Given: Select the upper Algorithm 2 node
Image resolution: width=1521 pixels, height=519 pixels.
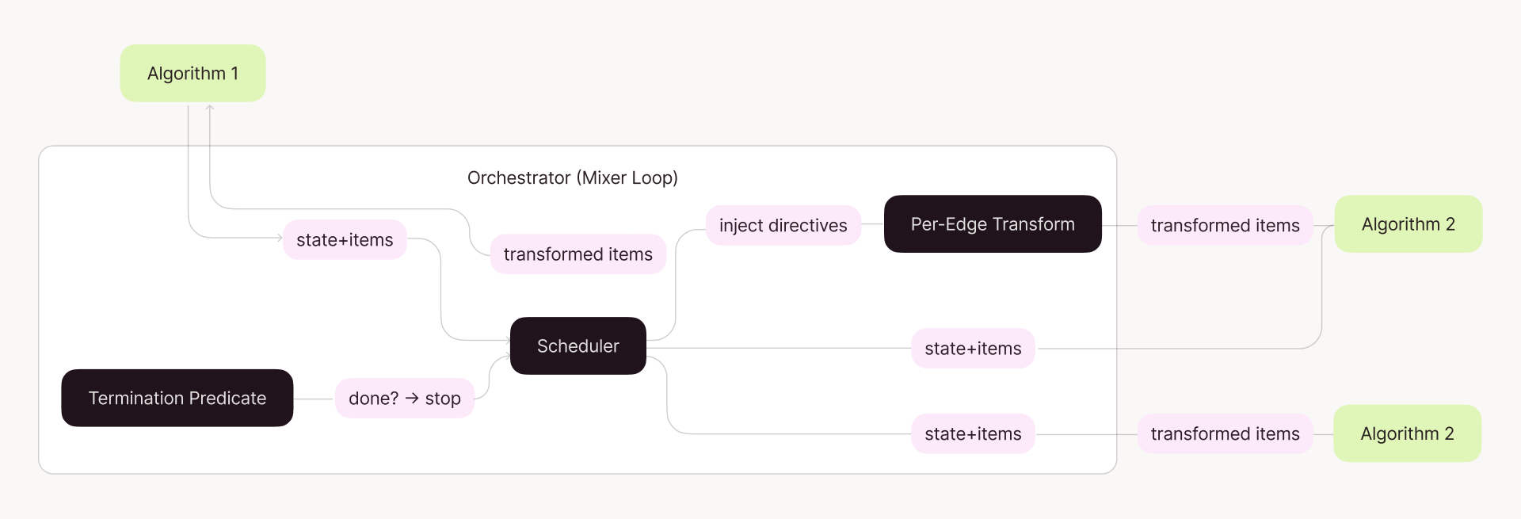Looking at the screenshot, I should click(x=1408, y=224).
